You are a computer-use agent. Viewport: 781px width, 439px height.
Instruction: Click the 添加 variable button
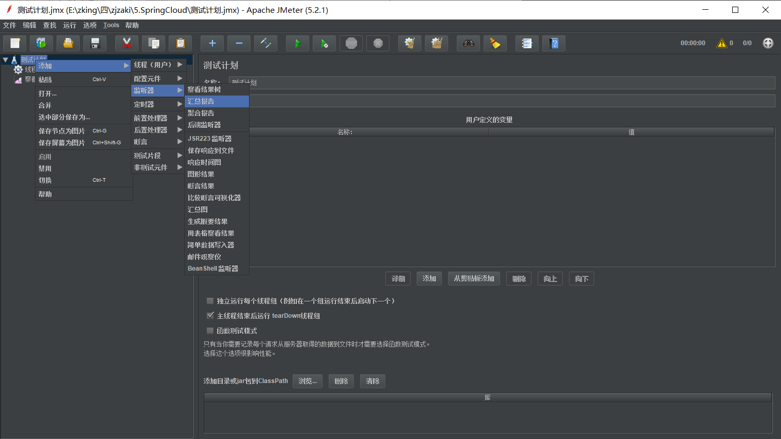pos(429,279)
